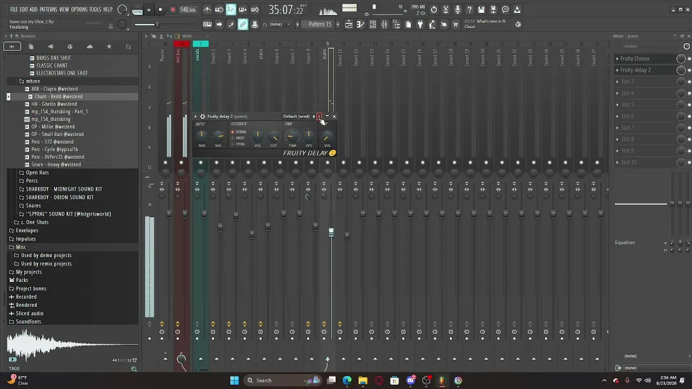
Task: Expand the Impulses folder in the browser
Action: pyautogui.click(x=26, y=239)
